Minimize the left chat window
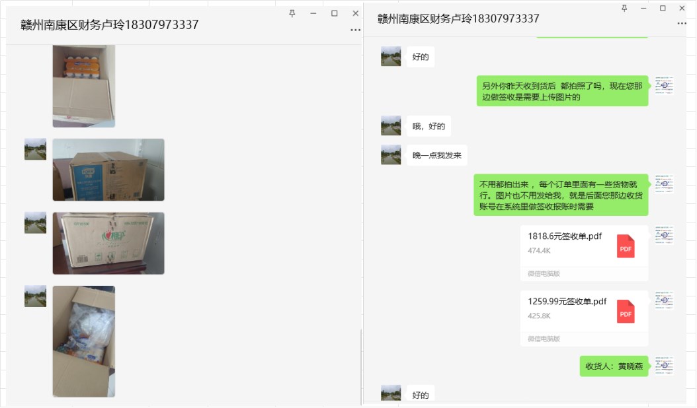 coord(313,13)
